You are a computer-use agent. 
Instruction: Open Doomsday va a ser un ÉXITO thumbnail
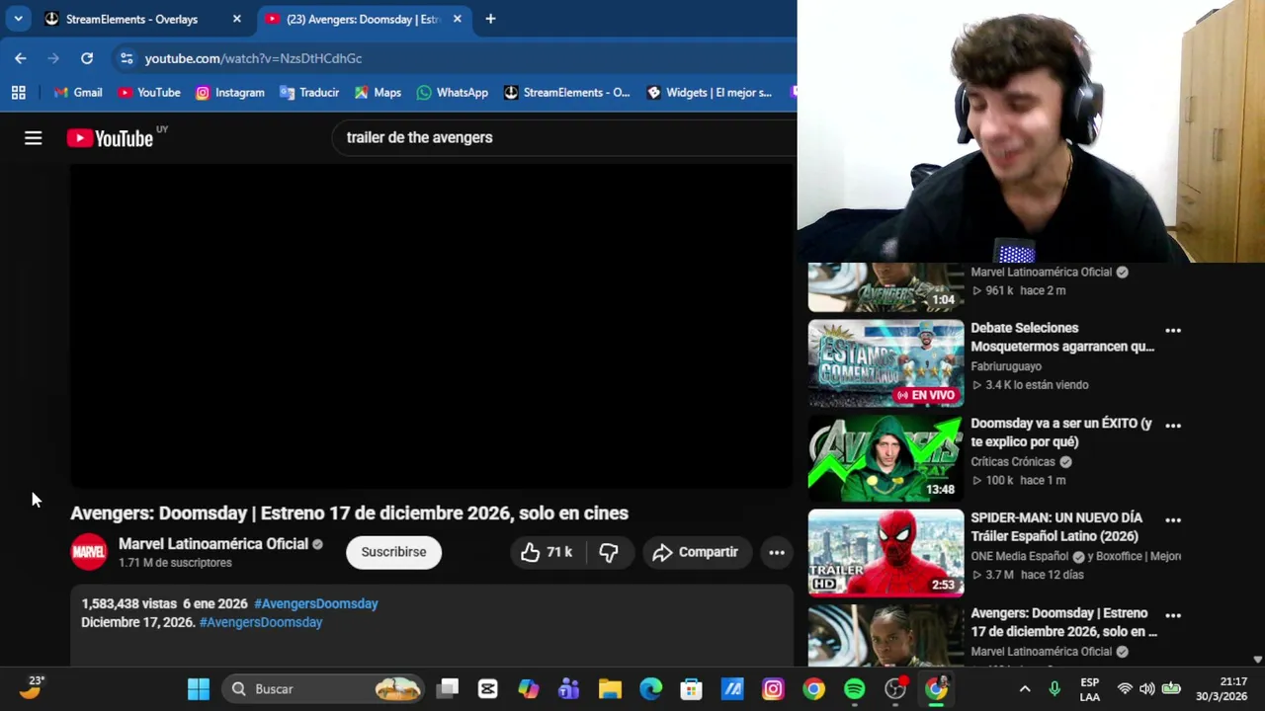point(885,458)
